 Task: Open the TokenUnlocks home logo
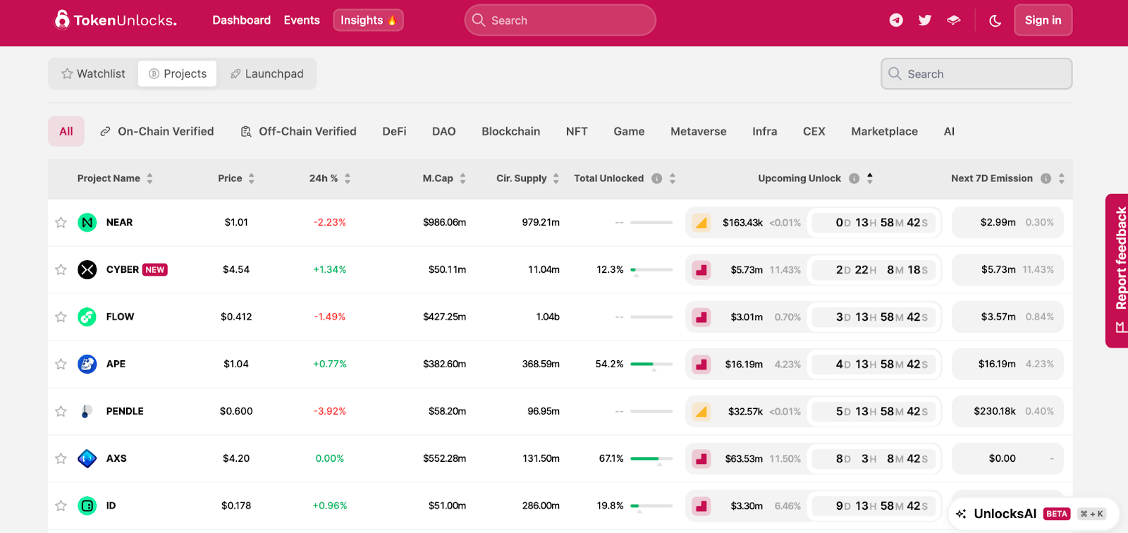coord(116,20)
